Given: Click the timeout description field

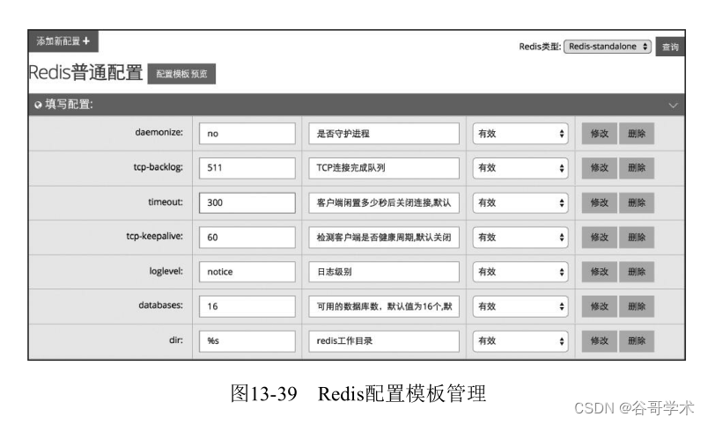Looking at the screenshot, I should pyautogui.click(x=384, y=202).
